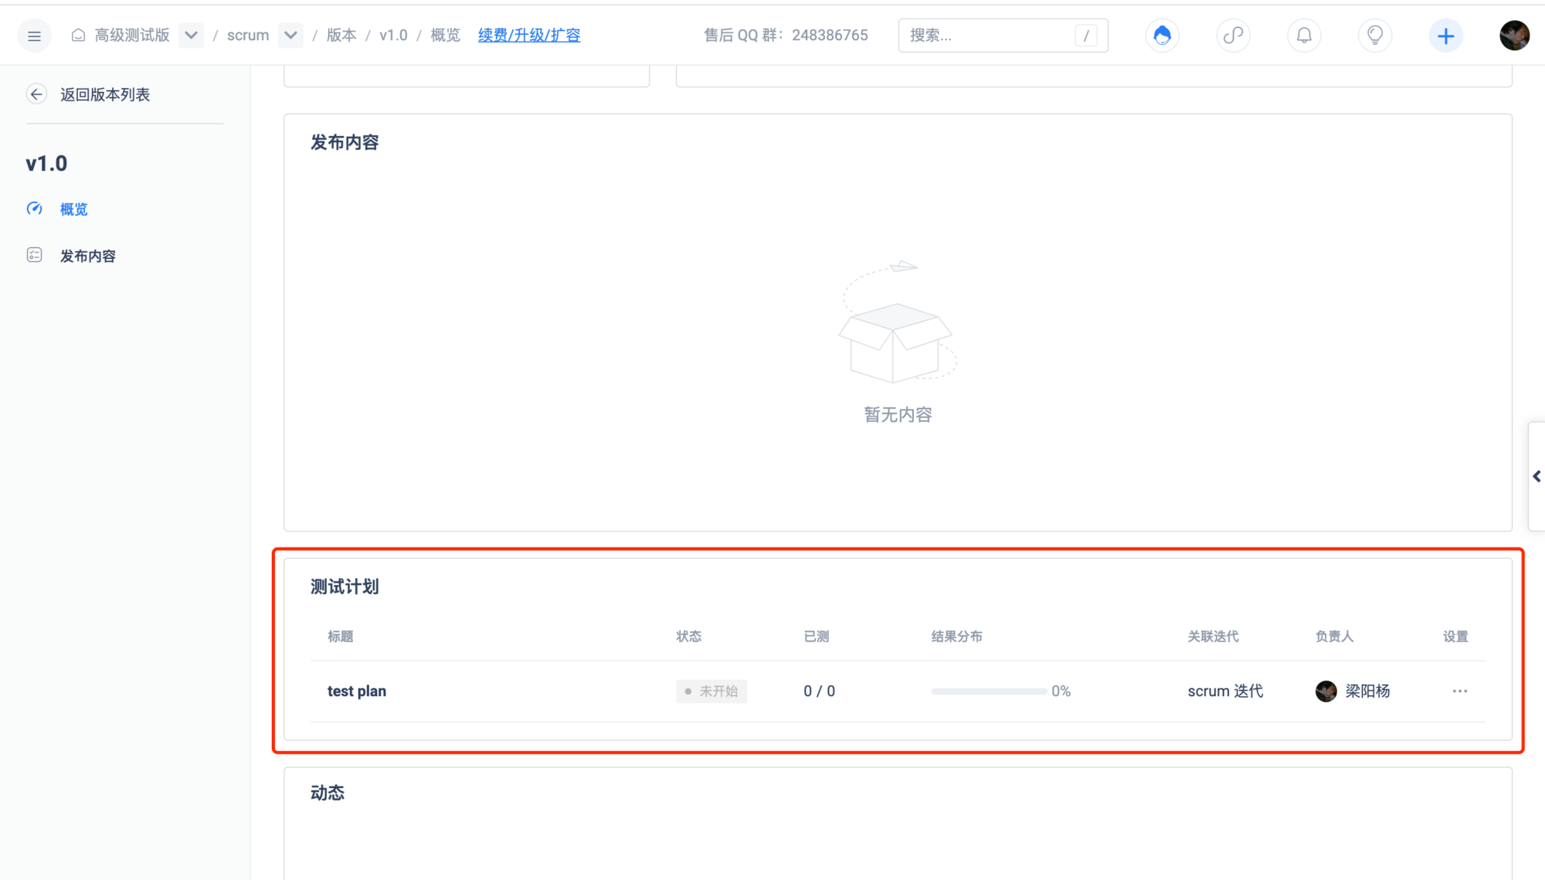Select 概览 in the sidebar
Image resolution: width=1545 pixels, height=880 pixels.
73,209
